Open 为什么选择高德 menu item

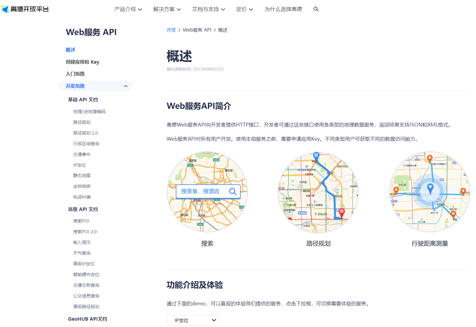[283, 9]
